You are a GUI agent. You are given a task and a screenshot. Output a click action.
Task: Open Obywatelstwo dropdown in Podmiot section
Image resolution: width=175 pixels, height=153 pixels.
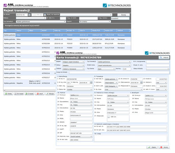(x=81, y=102)
